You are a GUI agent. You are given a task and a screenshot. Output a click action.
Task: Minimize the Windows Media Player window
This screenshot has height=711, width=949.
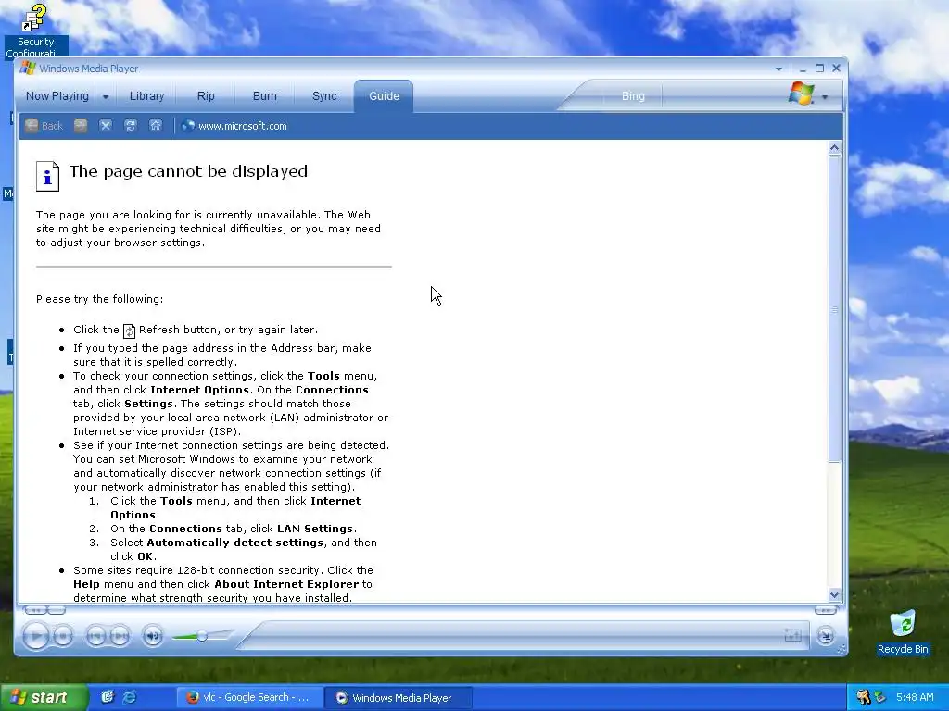[803, 69]
